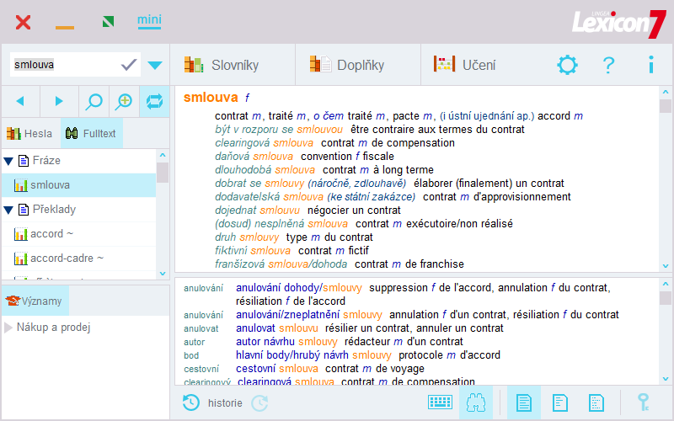Screen dimensions: 674x421
Task: Click the Překlady document icon
Action: click(24, 210)
